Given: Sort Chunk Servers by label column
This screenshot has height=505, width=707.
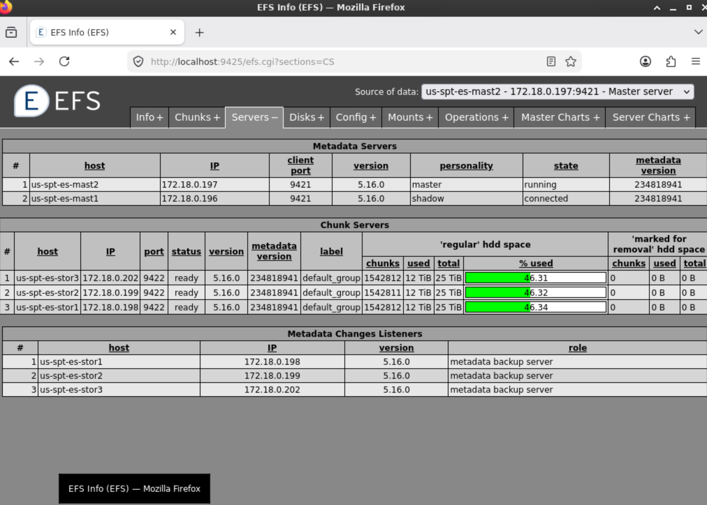Looking at the screenshot, I should point(331,251).
